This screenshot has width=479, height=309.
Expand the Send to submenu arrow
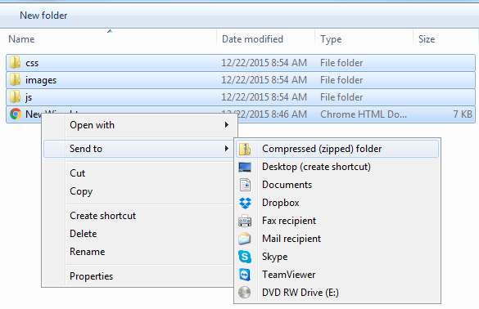227,149
